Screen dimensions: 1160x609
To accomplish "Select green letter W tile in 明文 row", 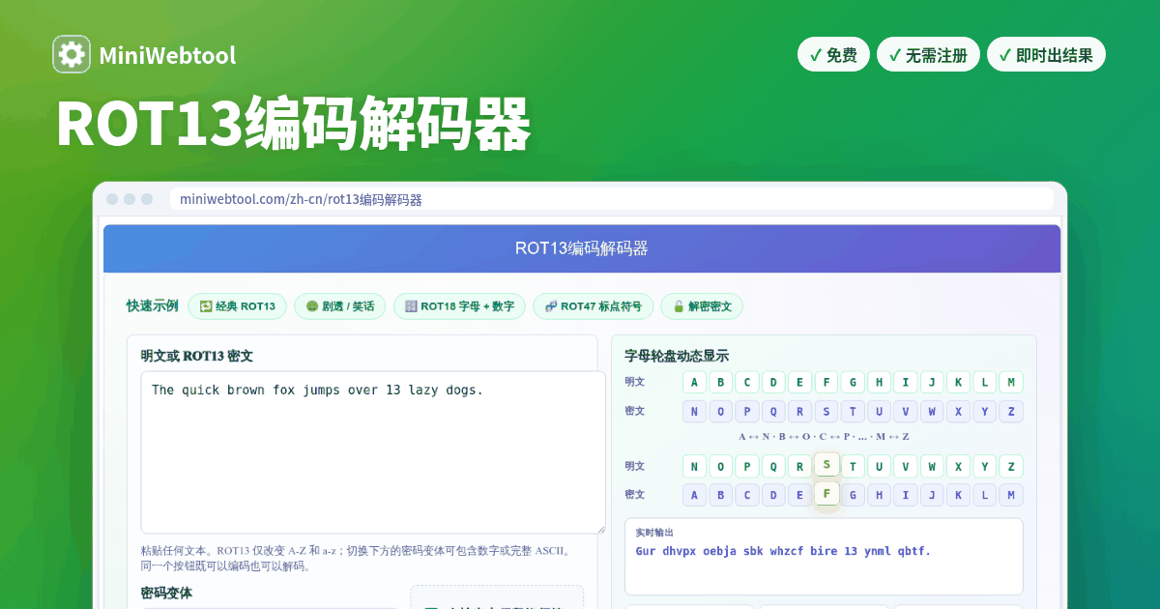I will [x=932, y=466].
